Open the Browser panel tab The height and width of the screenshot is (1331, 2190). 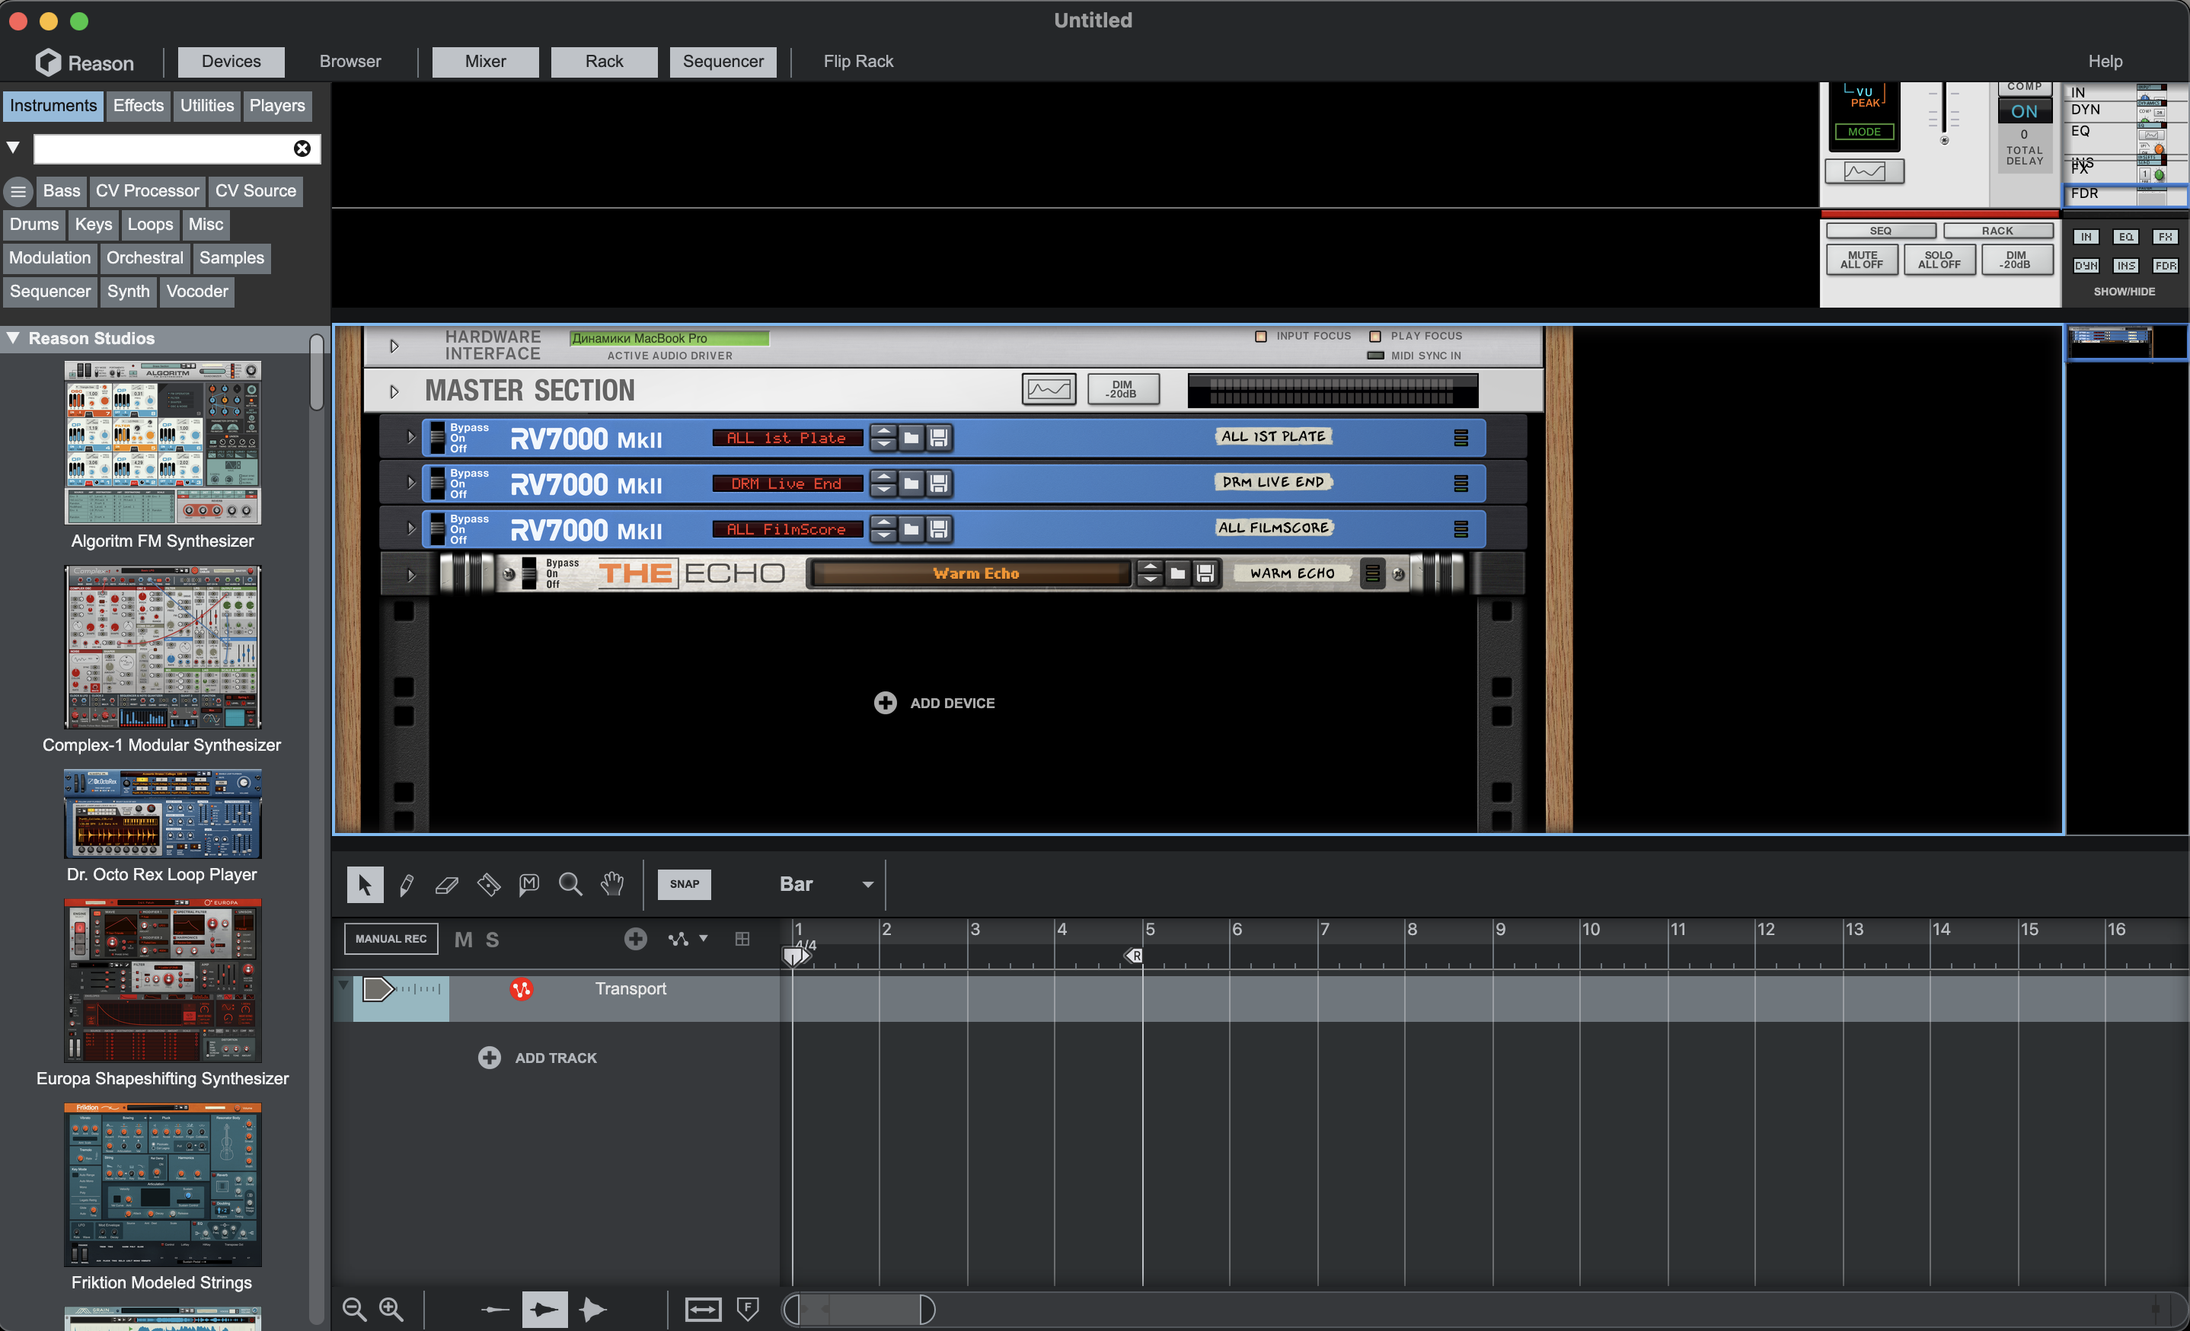click(350, 62)
